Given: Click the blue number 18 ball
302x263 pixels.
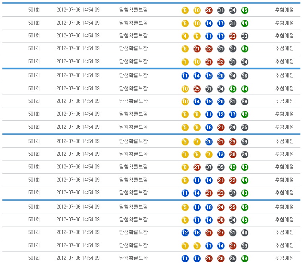Looking at the screenshot, I should [209, 207].
